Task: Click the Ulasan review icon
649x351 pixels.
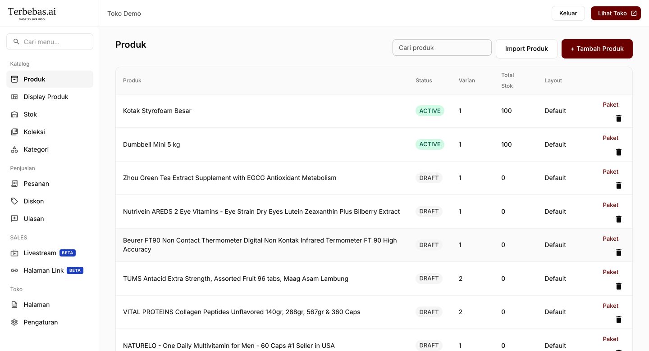Action: 14,219
